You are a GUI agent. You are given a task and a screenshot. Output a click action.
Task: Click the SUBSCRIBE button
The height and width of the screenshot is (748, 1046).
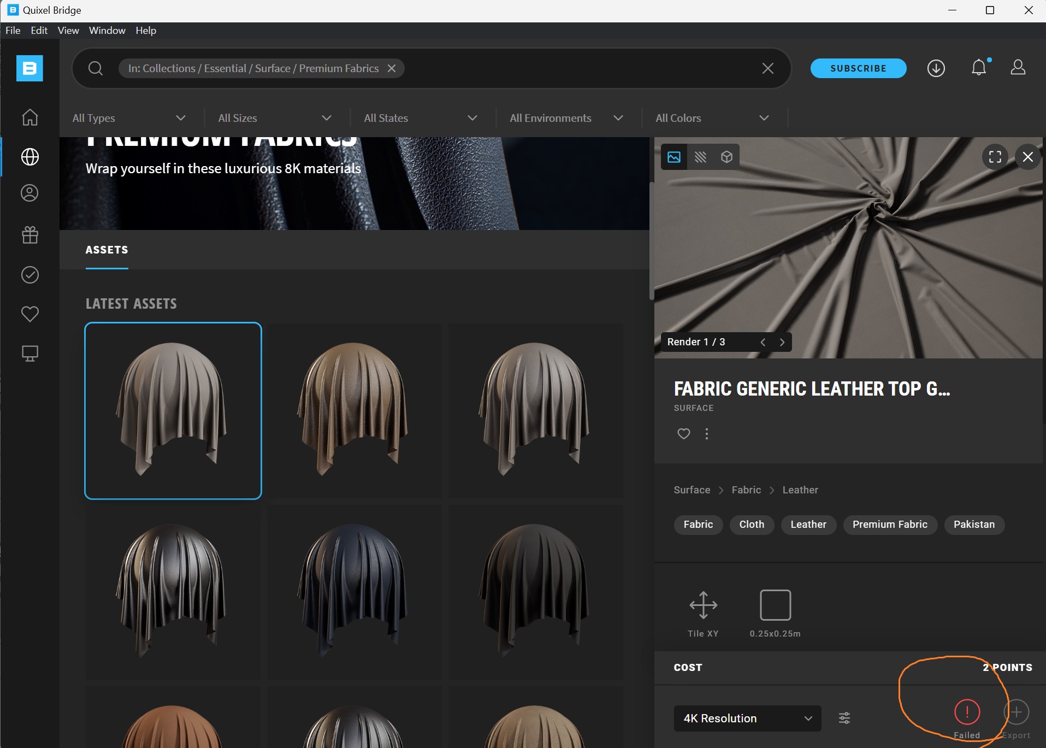858,68
